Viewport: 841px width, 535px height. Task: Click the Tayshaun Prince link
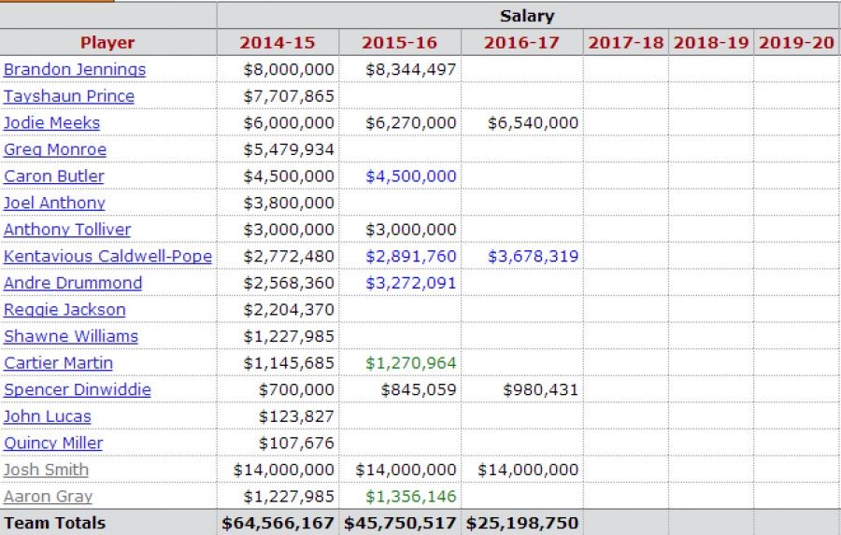[x=69, y=96]
